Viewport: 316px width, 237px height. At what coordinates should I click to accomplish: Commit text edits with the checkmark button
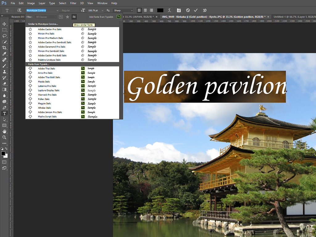pos(195,10)
